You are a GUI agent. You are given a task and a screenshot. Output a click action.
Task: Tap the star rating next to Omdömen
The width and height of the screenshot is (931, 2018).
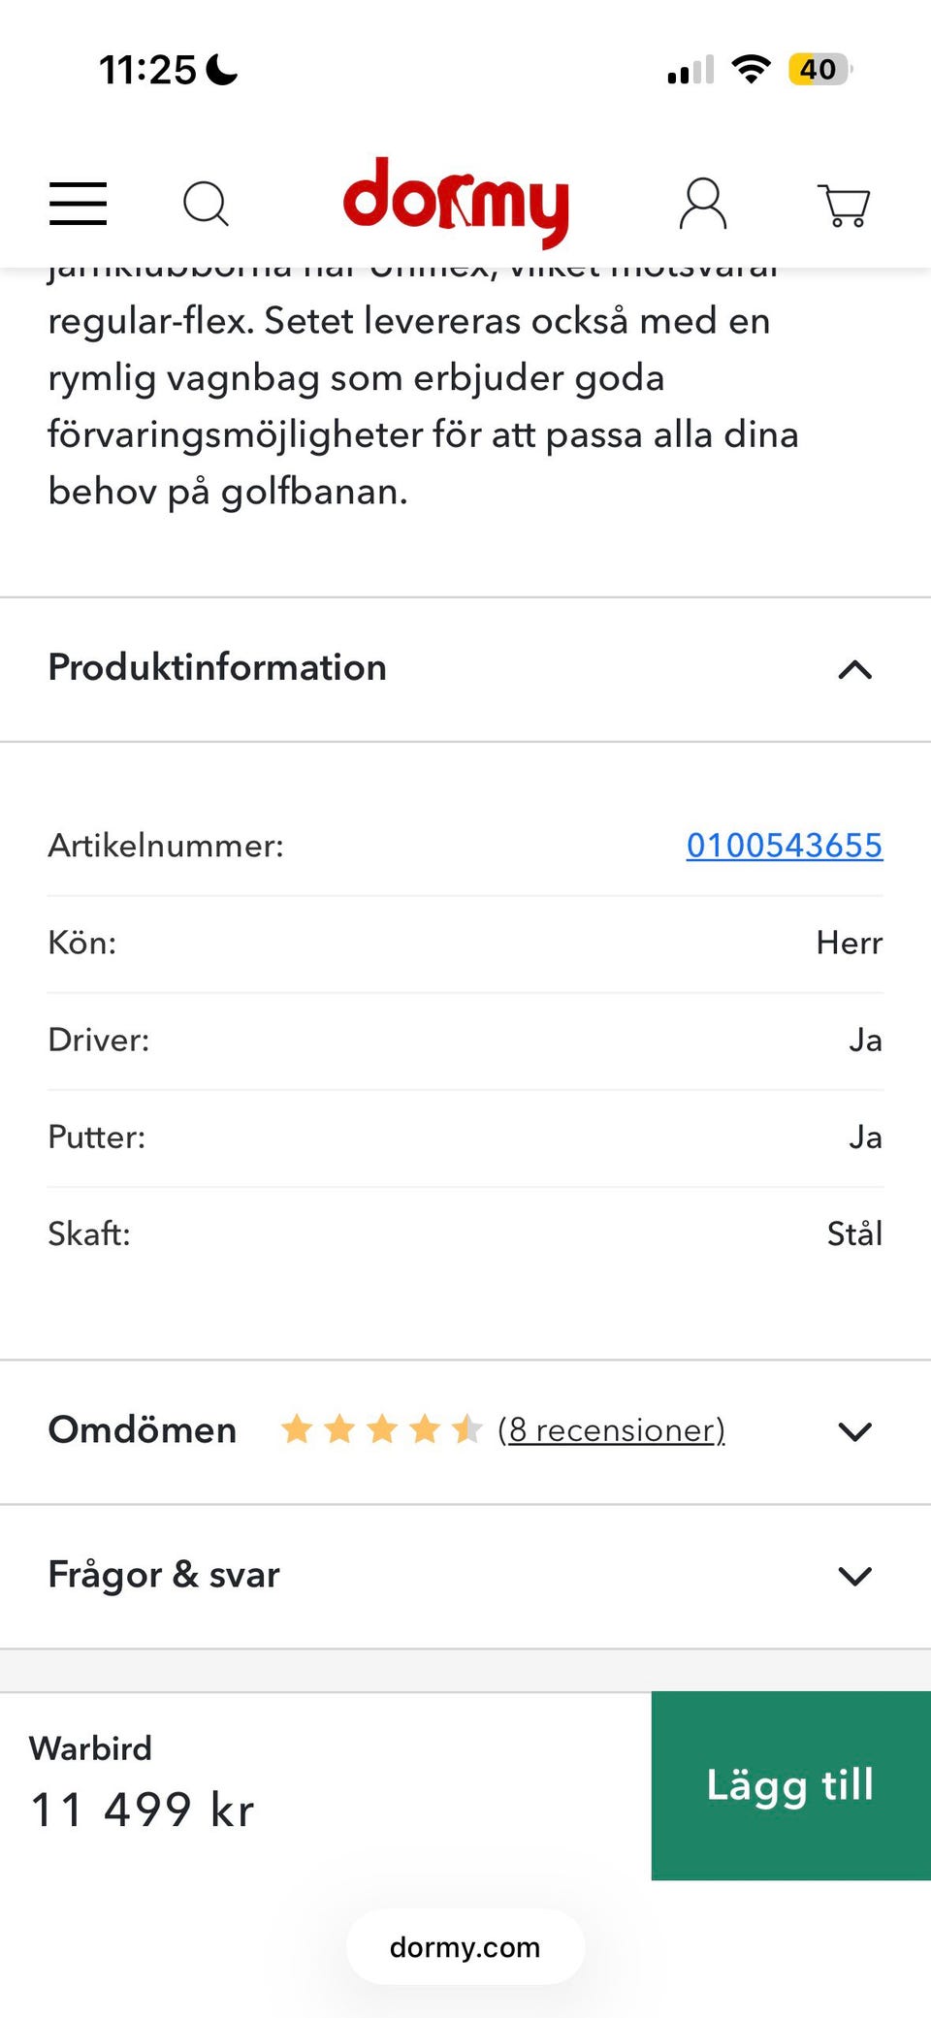coord(380,1429)
